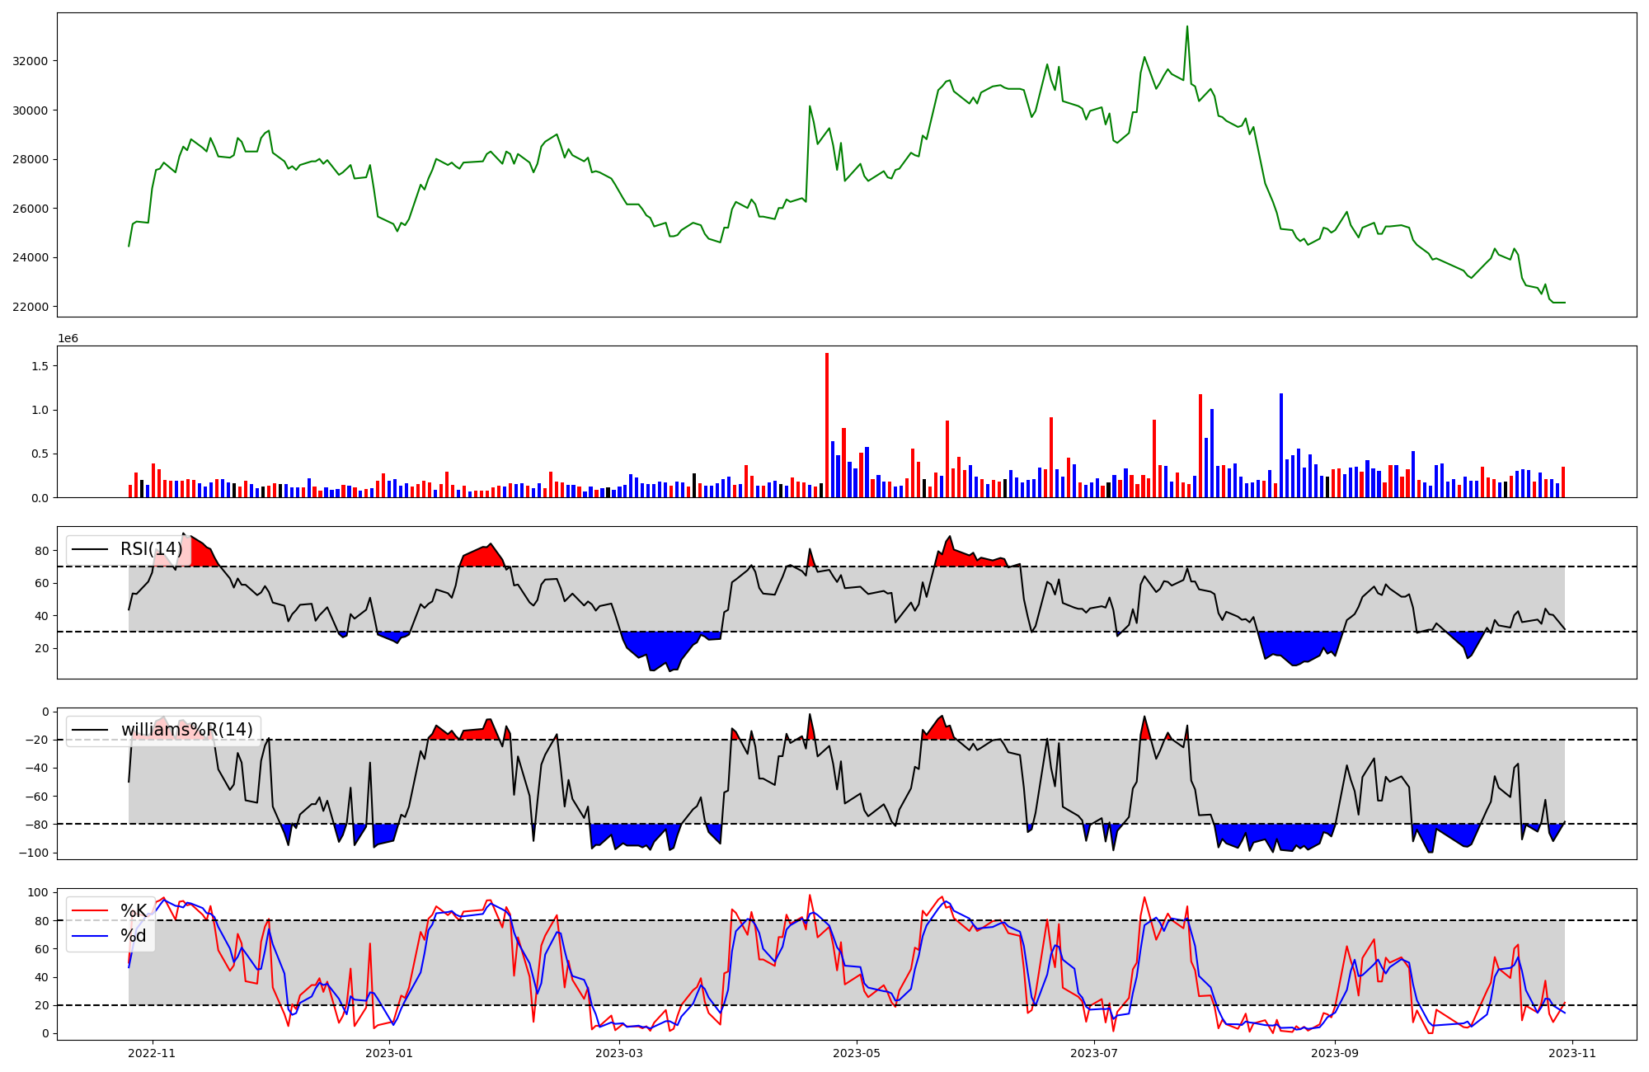Click the black line sample beside RSI(14)

(x=90, y=549)
